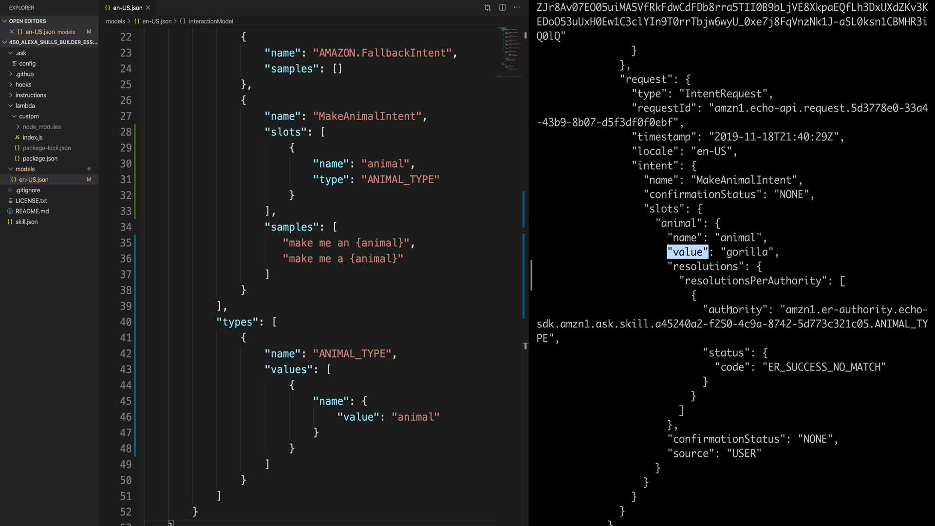Collapse the lambda folder
The image size is (935, 526).
point(25,106)
